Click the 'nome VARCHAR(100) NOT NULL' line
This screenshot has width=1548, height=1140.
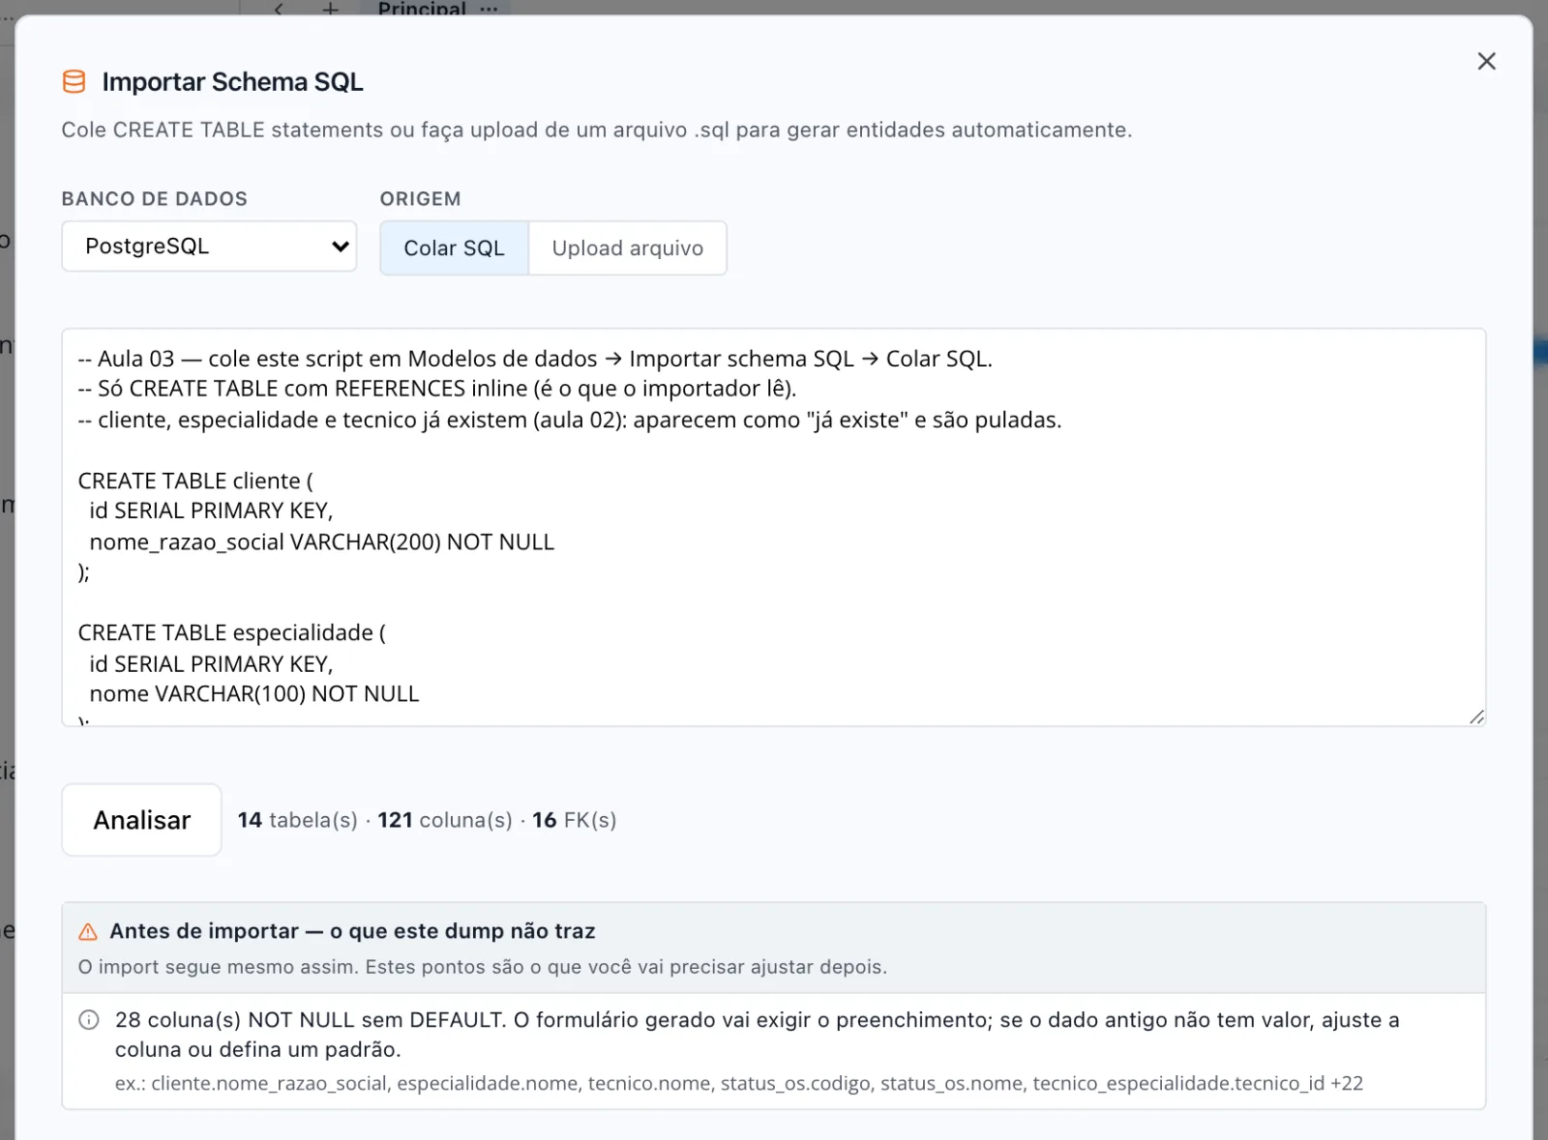pyautogui.click(x=254, y=693)
